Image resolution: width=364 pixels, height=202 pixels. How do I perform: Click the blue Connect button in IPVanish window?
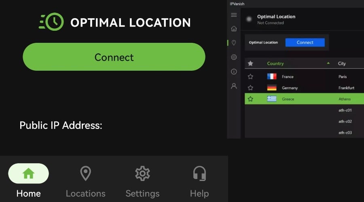(x=305, y=42)
